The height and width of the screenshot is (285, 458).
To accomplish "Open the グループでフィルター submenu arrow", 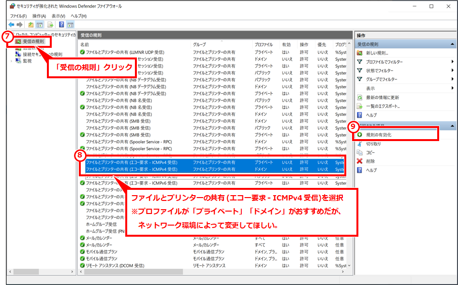I will [x=453, y=79].
